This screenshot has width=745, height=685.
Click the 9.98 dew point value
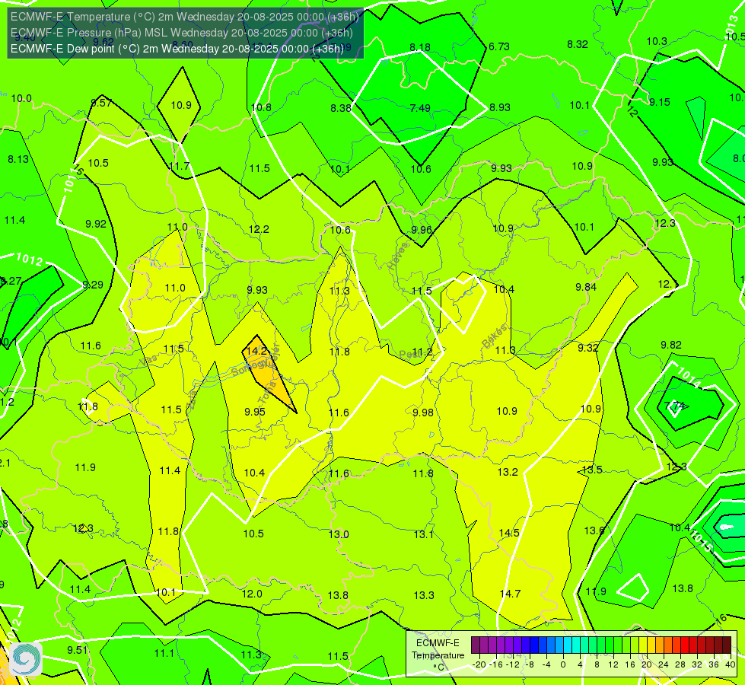(423, 412)
